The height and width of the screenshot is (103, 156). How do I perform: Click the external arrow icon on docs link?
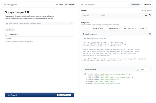(72, 23)
